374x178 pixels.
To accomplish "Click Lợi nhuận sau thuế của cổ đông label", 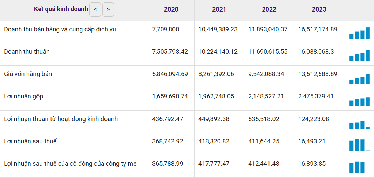I will 70,164.
